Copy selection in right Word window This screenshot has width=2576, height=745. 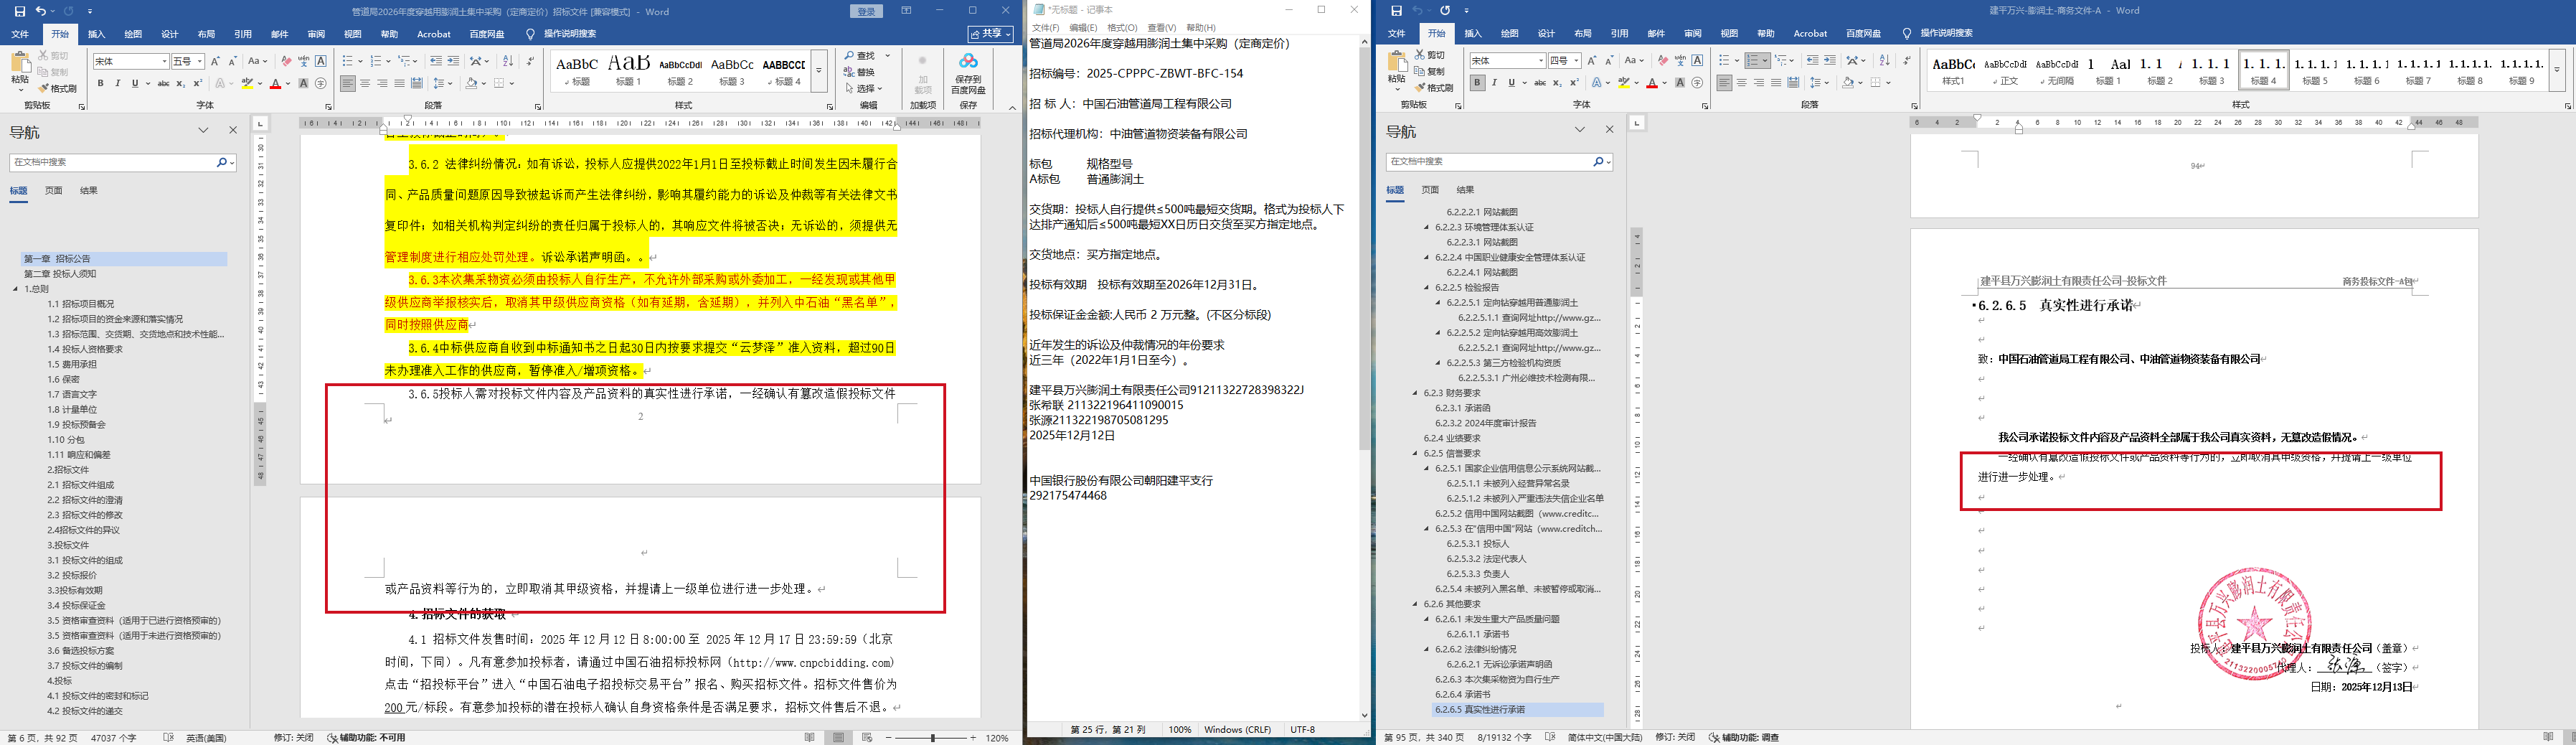pyautogui.click(x=1430, y=71)
